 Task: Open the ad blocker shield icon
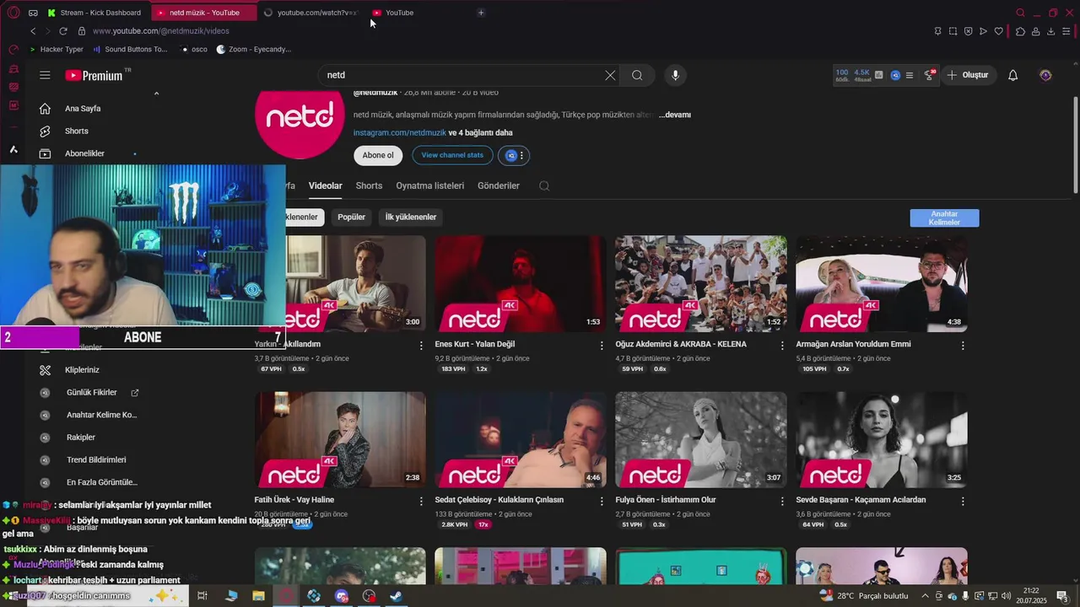pyautogui.click(x=968, y=31)
